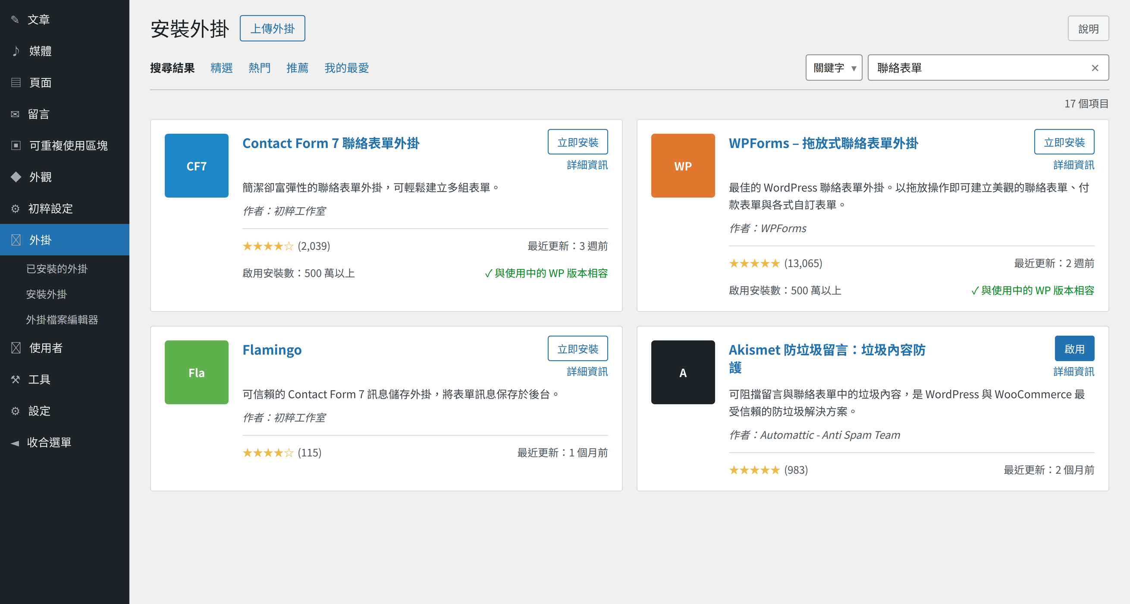Open 詳細資訊 for Akismet
This screenshot has height=604, width=1130.
(1074, 372)
